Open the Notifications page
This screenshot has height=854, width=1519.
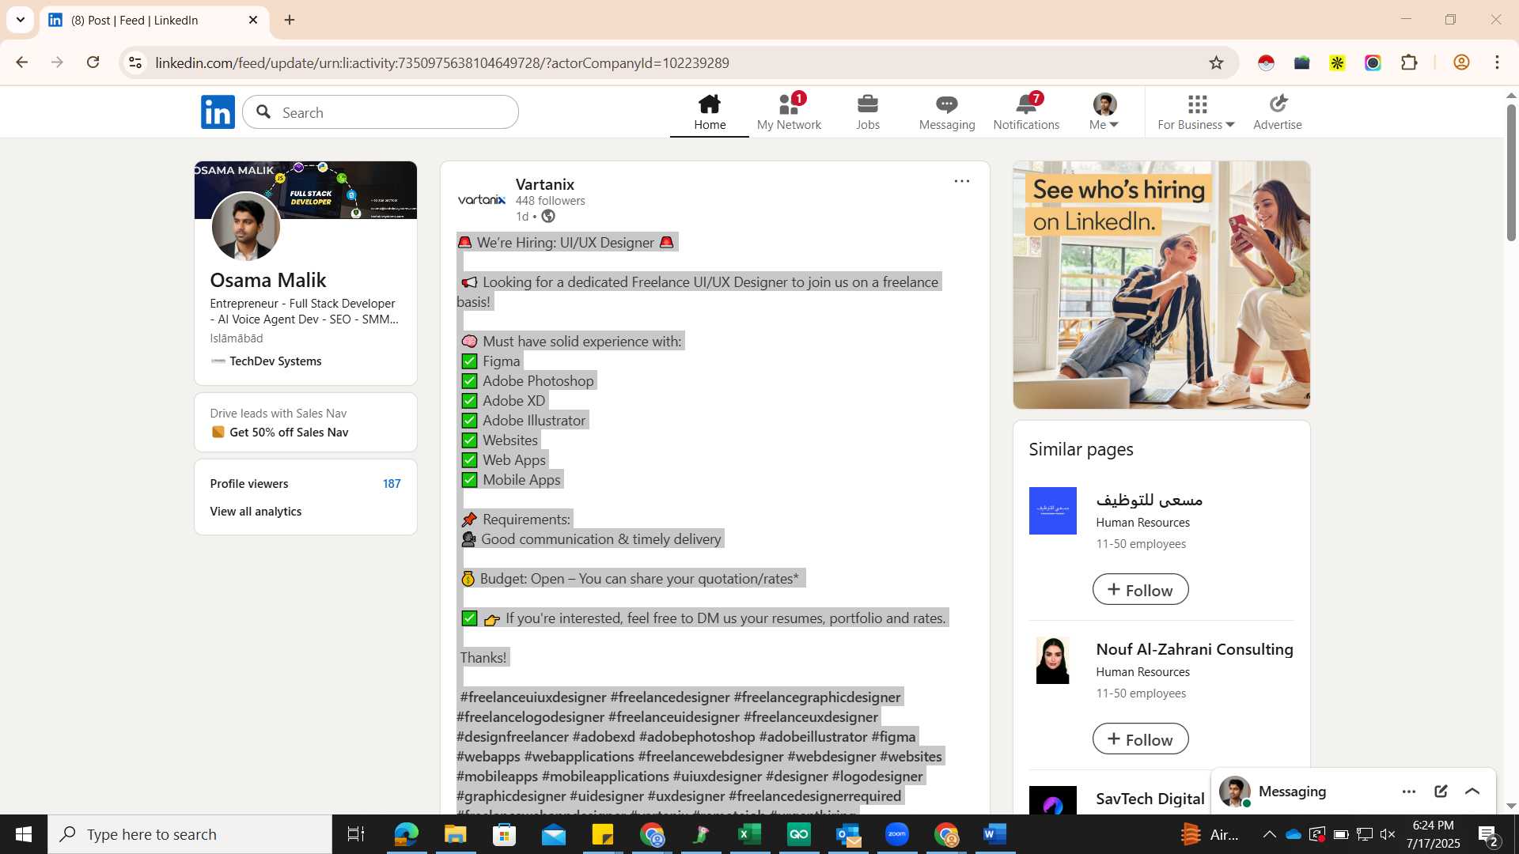pyautogui.click(x=1026, y=112)
